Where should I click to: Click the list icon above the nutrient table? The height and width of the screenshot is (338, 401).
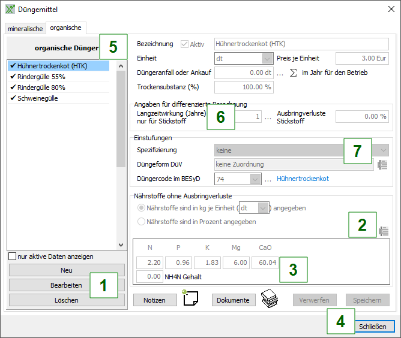pyautogui.click(x=384, y=231)
